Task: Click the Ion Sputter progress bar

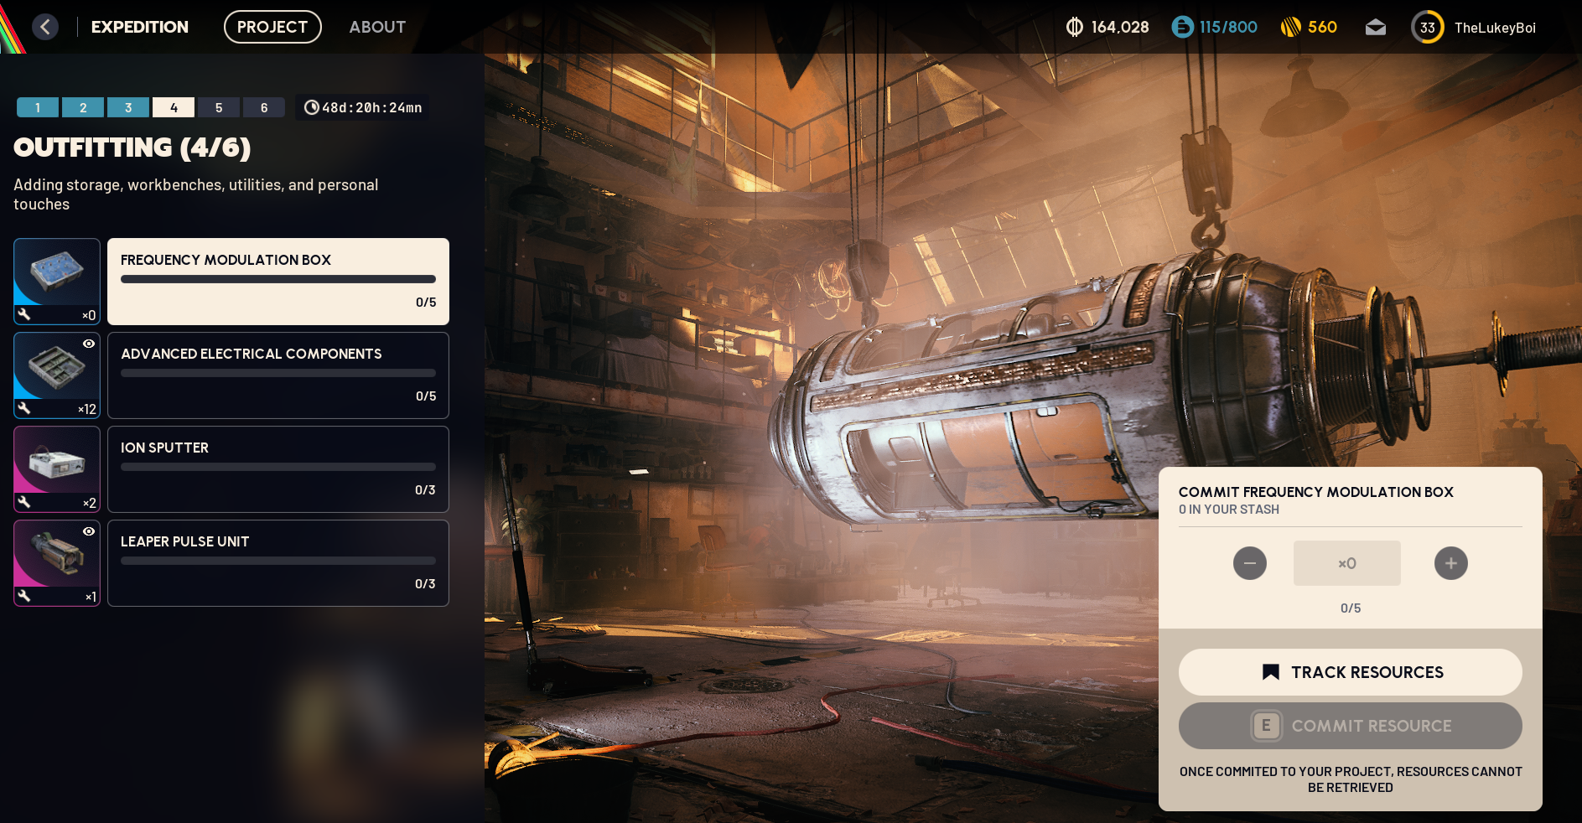Action: click(x=278, y=467)
